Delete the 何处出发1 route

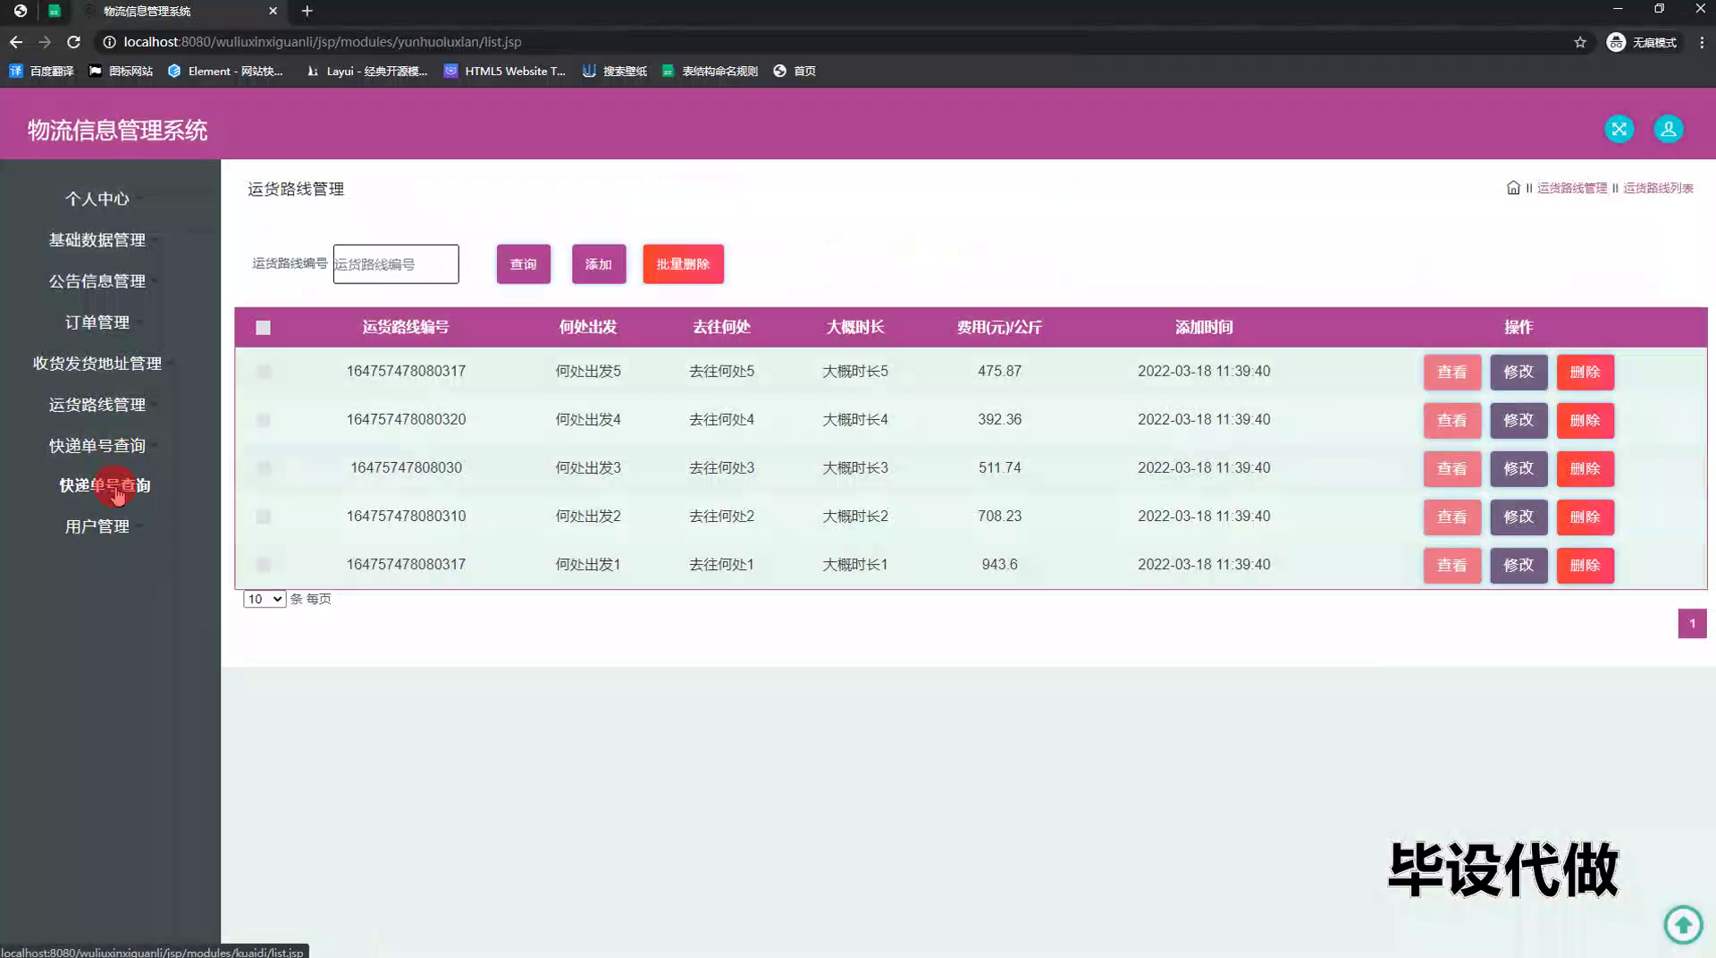(x=1585, y=565)
